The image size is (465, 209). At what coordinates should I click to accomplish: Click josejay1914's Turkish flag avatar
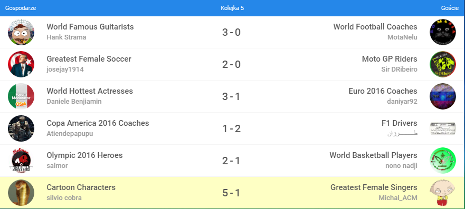coord(21,64)
